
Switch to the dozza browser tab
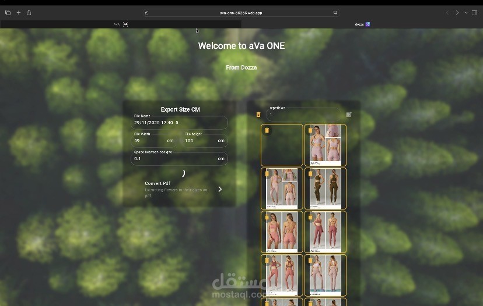[x=362, y=24]
